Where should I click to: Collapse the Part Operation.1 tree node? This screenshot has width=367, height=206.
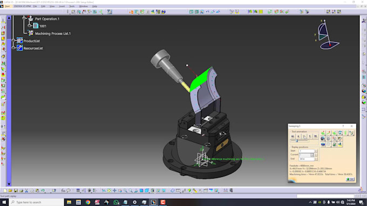(x=24, y=18)
